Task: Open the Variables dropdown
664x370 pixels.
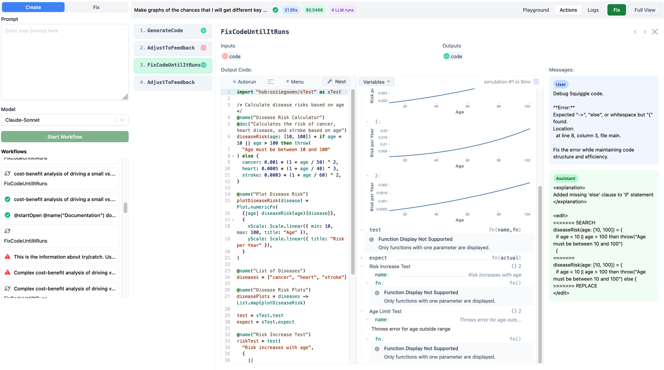Action: 376,82
